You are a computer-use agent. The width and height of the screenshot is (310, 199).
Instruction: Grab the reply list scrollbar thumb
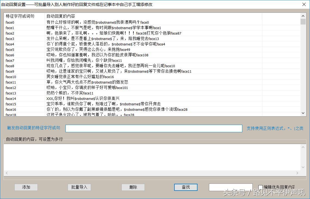303,22
